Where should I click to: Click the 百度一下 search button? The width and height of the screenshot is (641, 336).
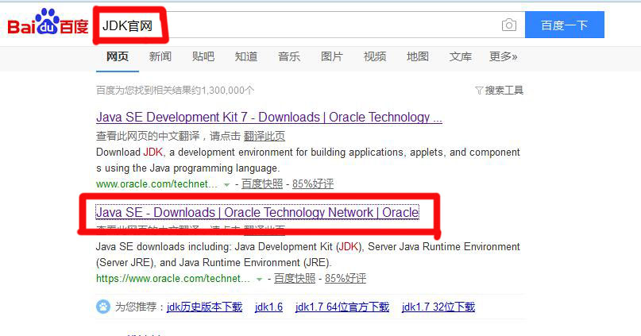(565, 25)
